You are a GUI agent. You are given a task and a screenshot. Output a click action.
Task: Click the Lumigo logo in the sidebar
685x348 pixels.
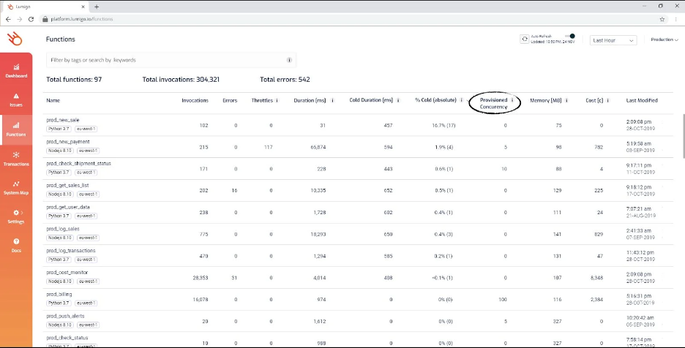coord(14,39)
